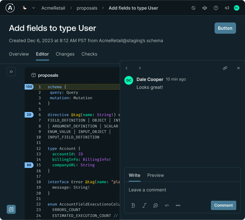Open the Preview tab in the comment box
The height and width of the screenshot is (220, 245).
pyautogui.click(x=155, y=175)
